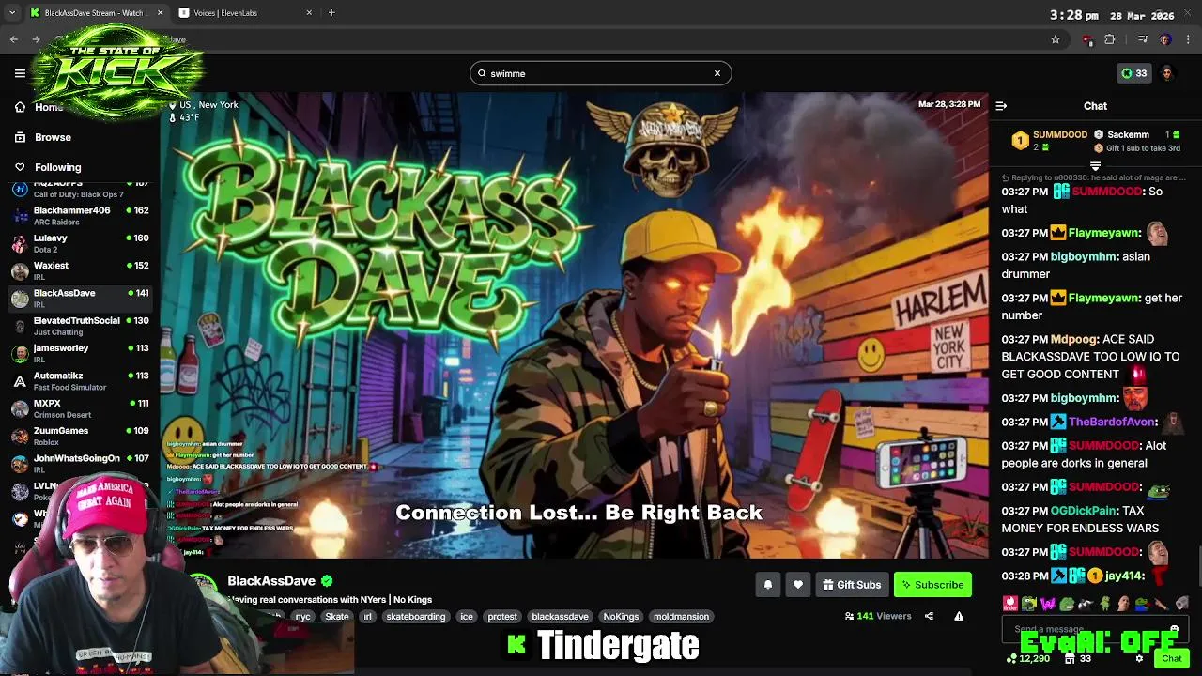
Task: Clear the search field with X
Action: click(717, 73)
